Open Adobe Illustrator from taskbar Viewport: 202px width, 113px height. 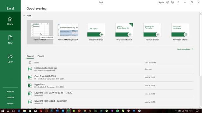tap(46, 111)
